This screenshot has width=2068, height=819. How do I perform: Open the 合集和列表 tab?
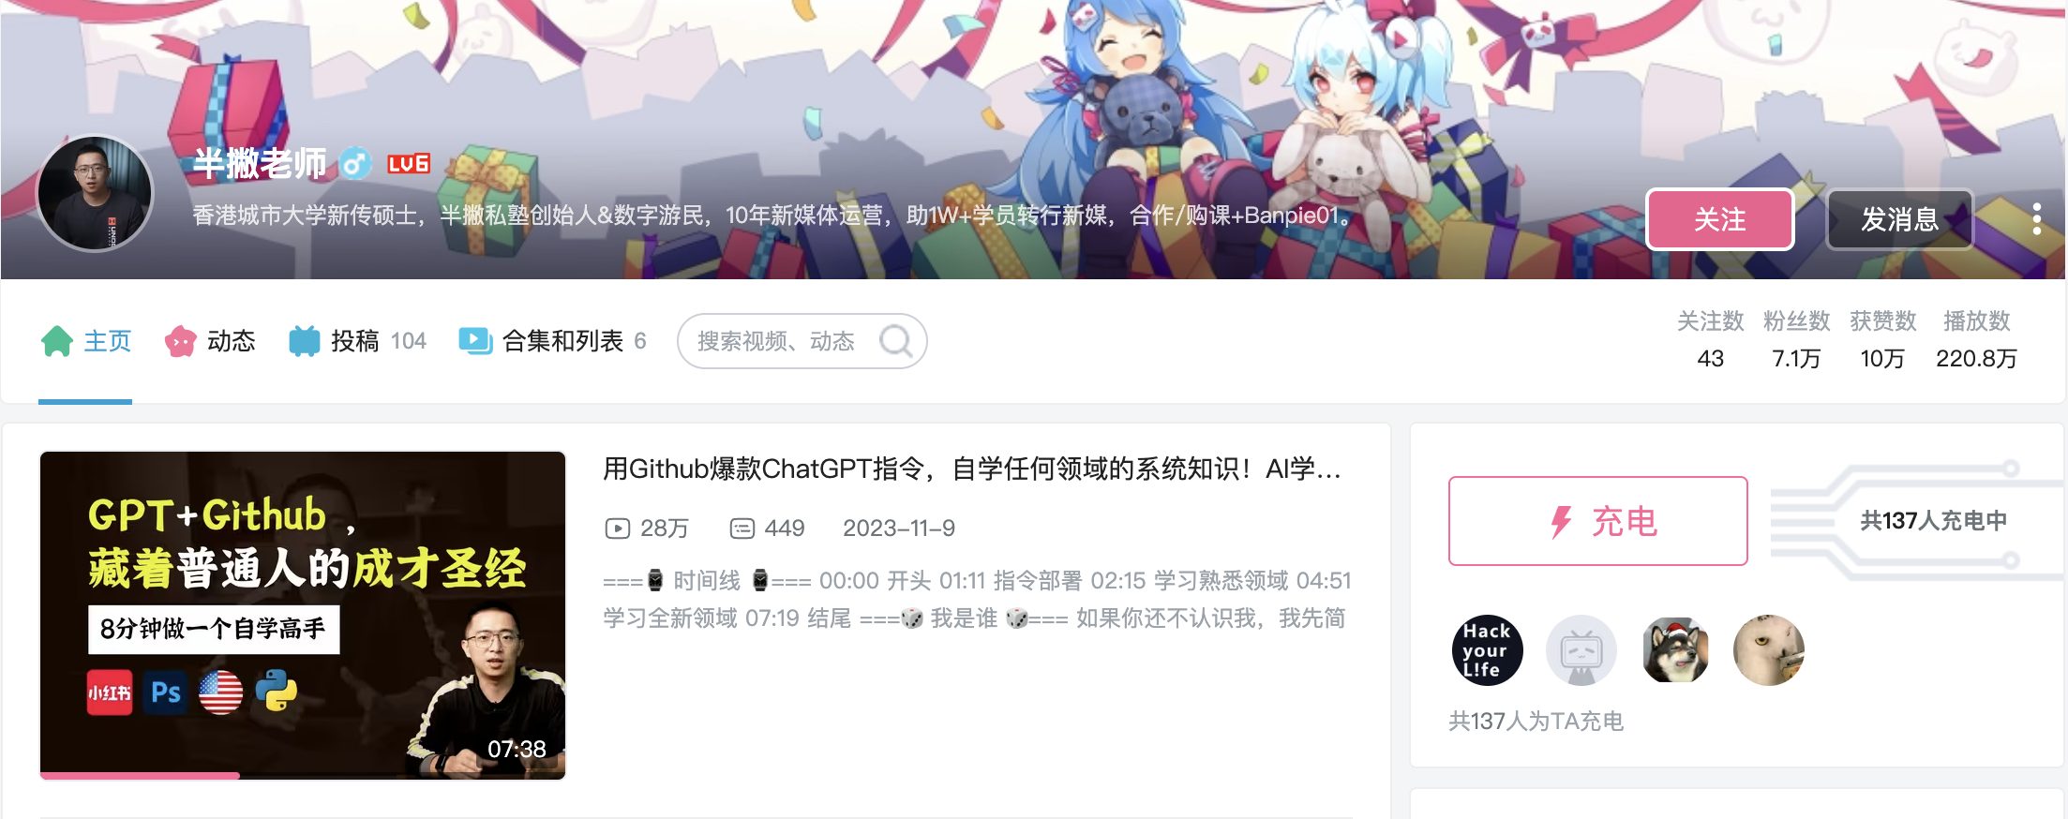click(552, 341)
